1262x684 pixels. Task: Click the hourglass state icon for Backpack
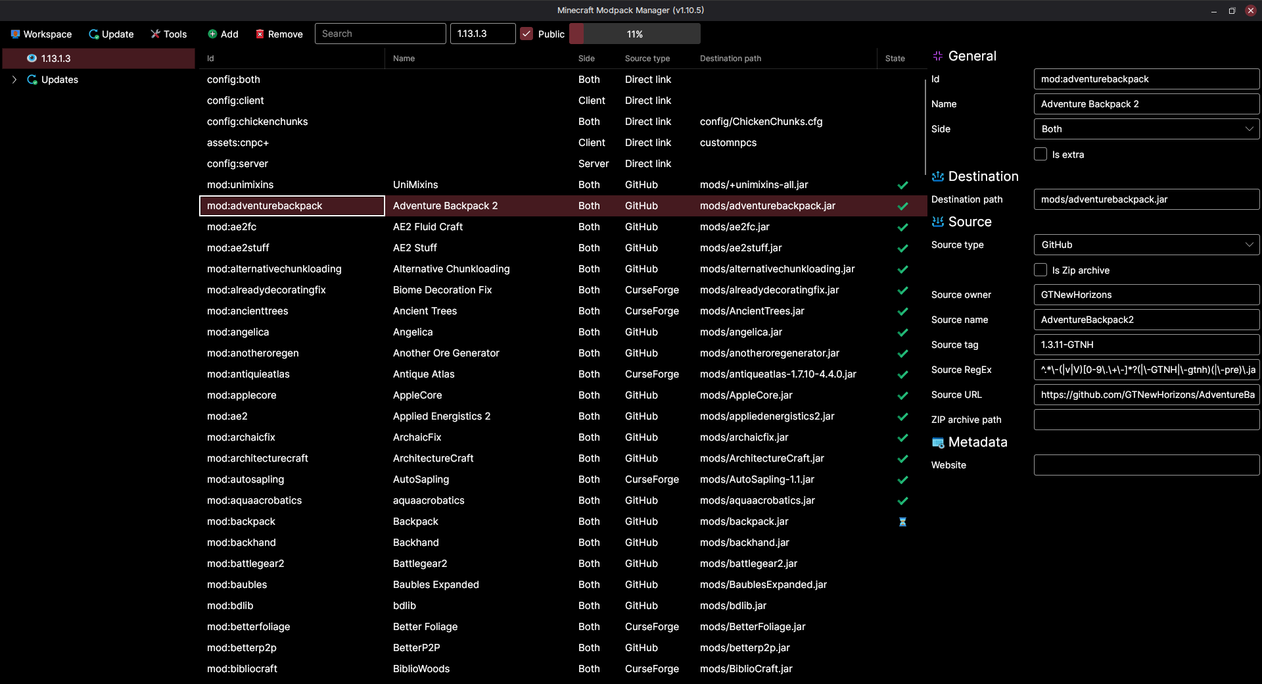[x=902, y=522]
